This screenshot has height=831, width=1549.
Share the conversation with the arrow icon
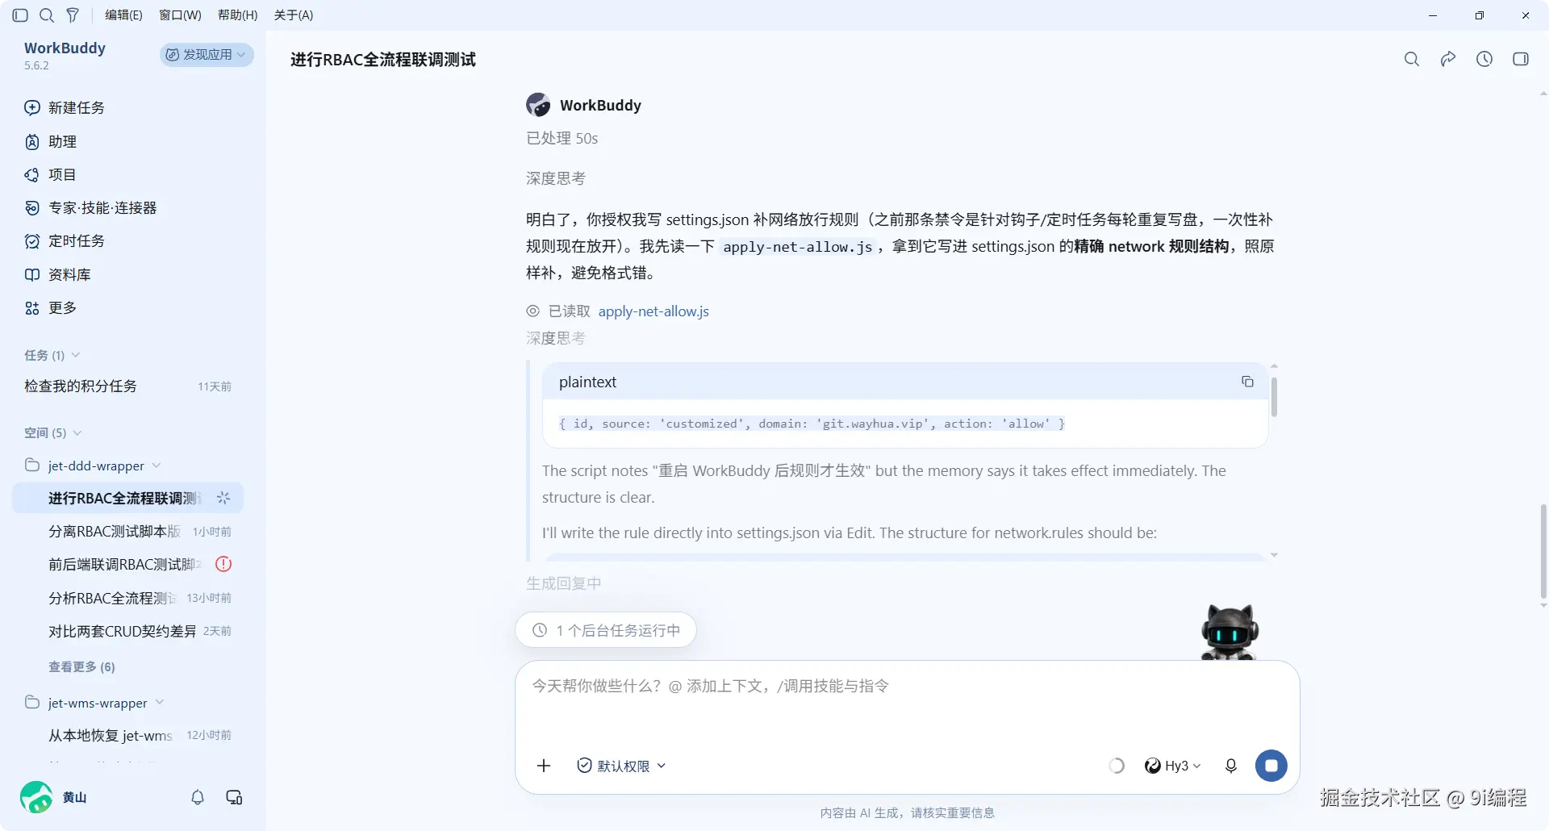click(1448, 59)
